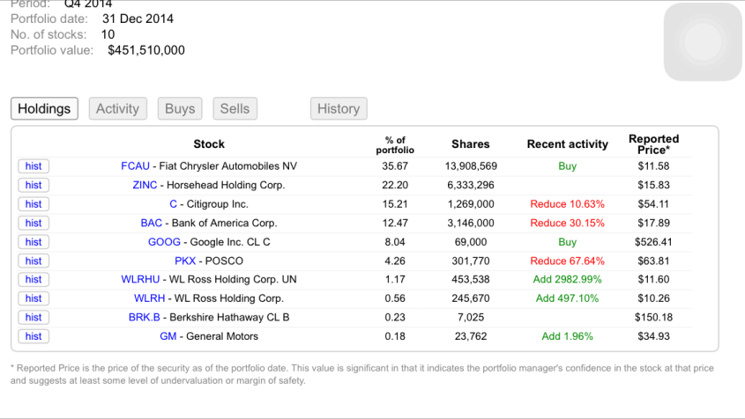Open hist for POSCO row
Screen dimensions: 745x419
[x=34, y=261]
